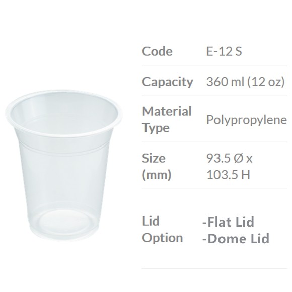Select the 93.5 Ø x text
Screen dimensions: 292x292
click(x=229, y=158)
